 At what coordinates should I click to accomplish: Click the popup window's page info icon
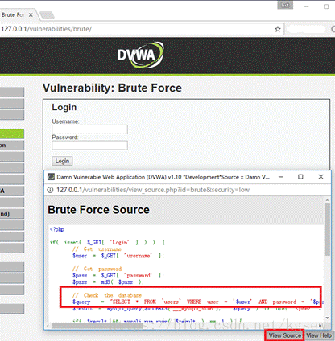tap(50, 190)
